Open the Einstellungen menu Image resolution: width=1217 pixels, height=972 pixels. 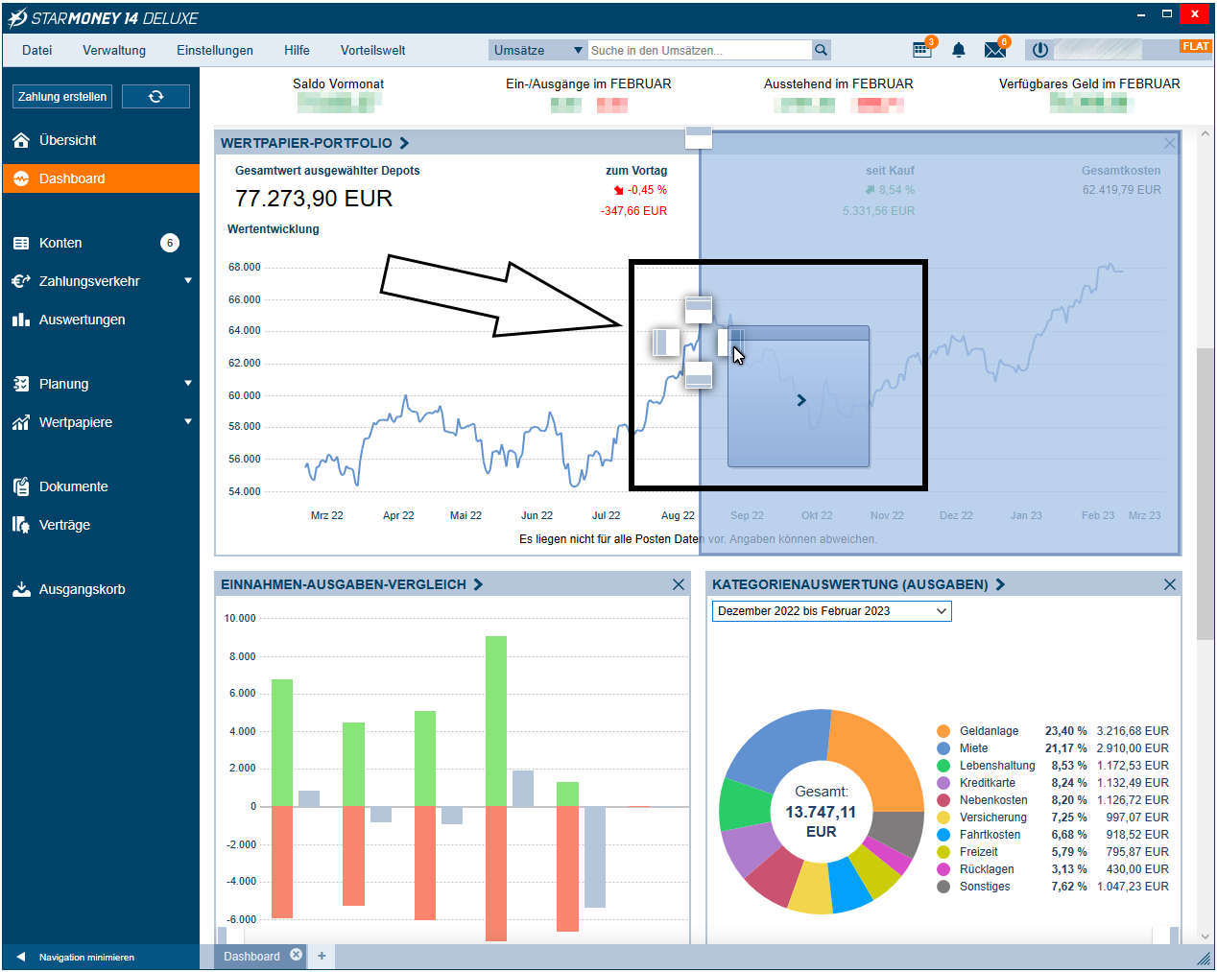[214, 50]
